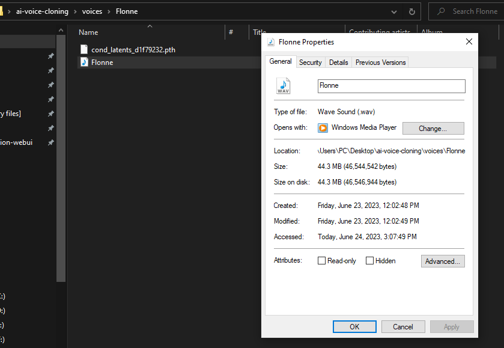
Task: Enable the Hidden attribute checkbox
Action: [369, 260]
